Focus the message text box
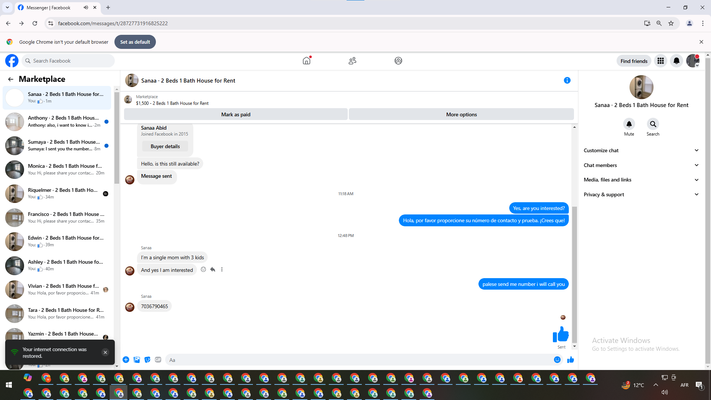This screenshot has height=400, width=711. (359, 360)
